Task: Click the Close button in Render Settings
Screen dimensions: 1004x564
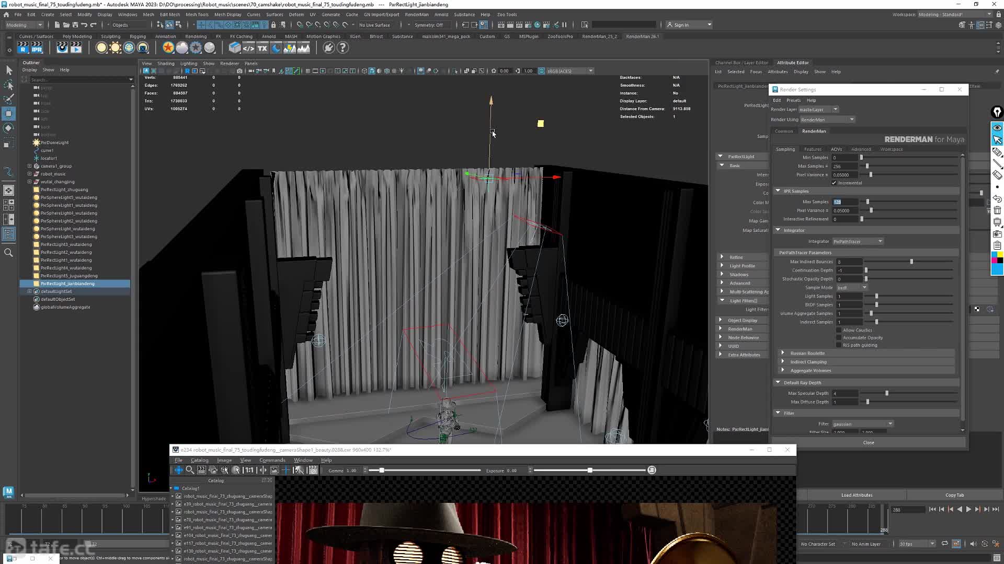Action: coord(868,442)
